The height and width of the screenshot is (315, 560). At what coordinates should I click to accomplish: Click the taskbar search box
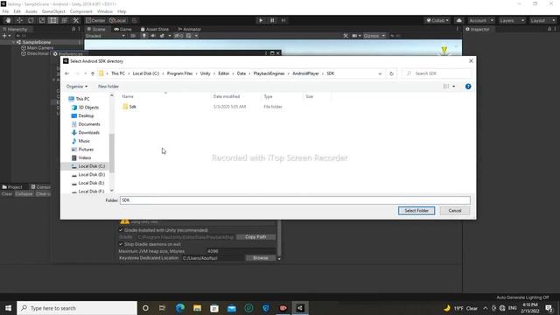point(77,308)
